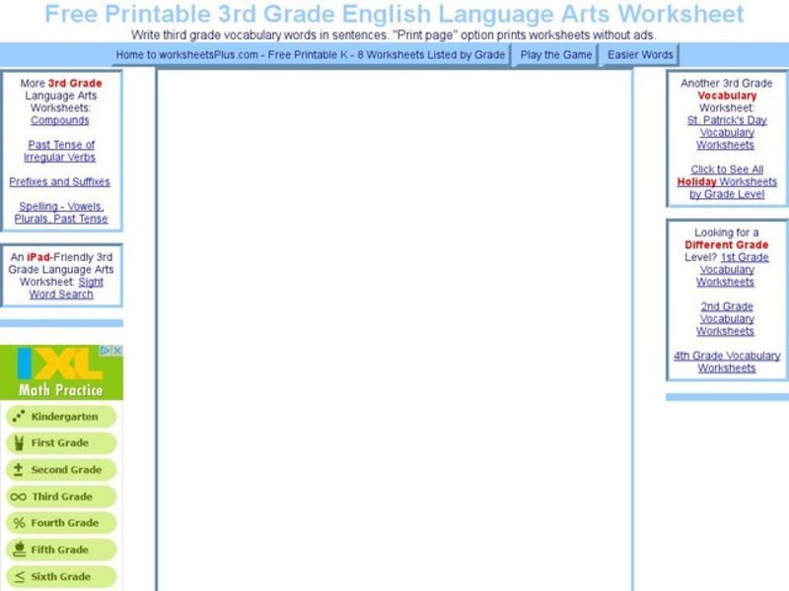The image size is (789, 591).
Task: Open 4th Grade Vocabulary Worksheets
Action: (727, 361)
